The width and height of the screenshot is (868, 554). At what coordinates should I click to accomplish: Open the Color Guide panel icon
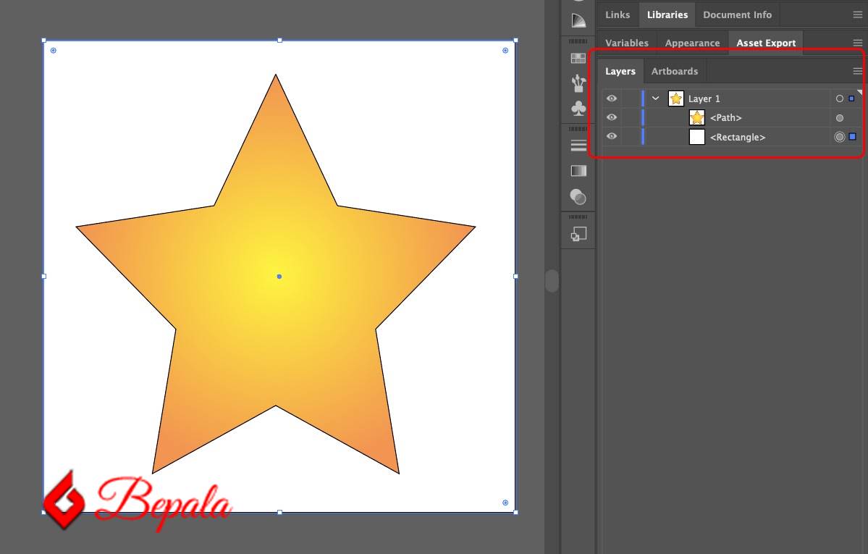578,20
